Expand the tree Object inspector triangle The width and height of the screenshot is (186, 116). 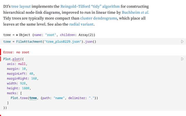coord(17,35)
